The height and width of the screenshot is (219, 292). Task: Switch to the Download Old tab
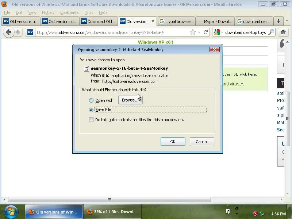99,21
